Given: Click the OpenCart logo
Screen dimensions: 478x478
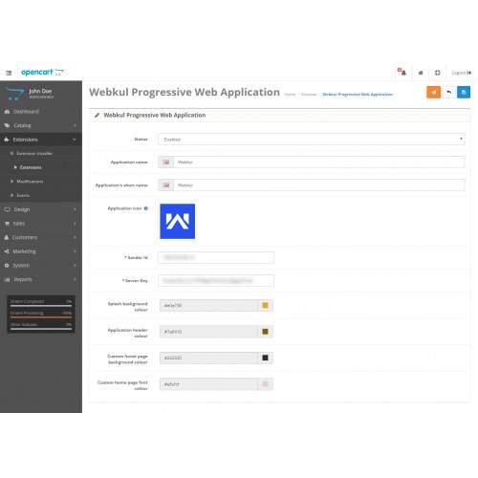Looking at the screenshot, I should (x=42, y=73).
